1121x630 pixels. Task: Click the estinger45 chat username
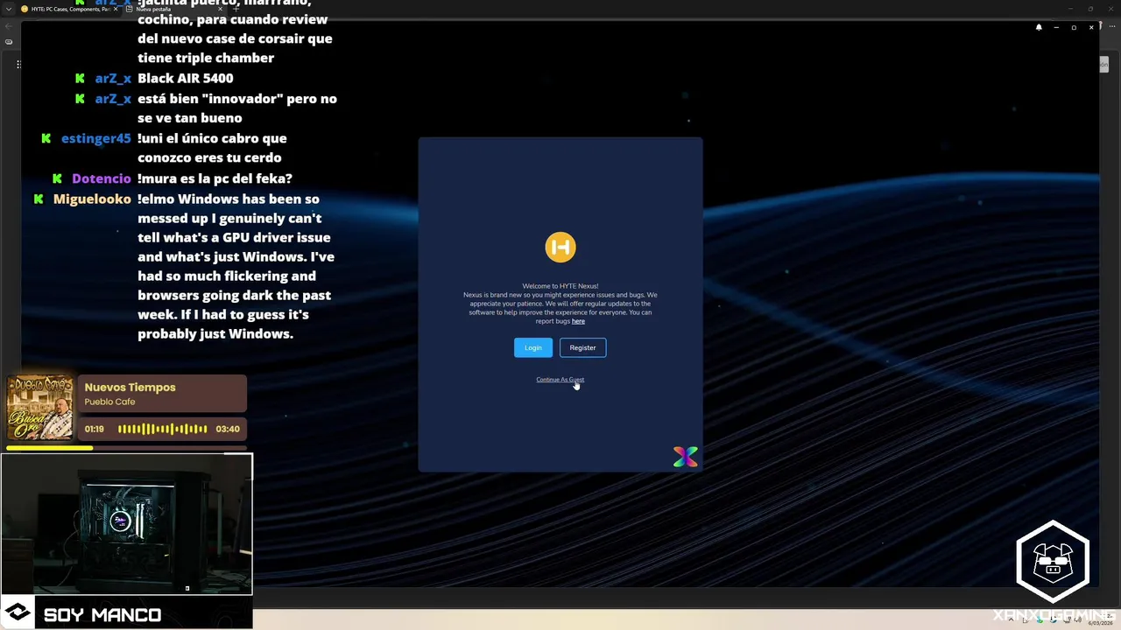point(95,138)
